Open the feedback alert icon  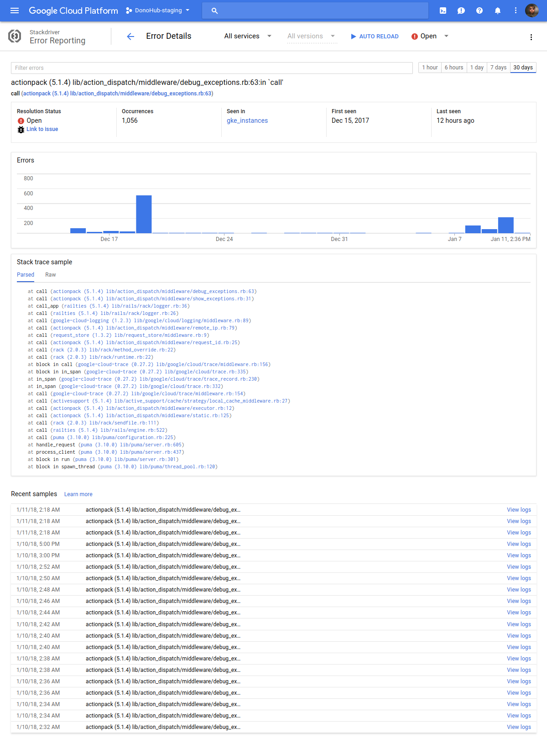[461, 10]
